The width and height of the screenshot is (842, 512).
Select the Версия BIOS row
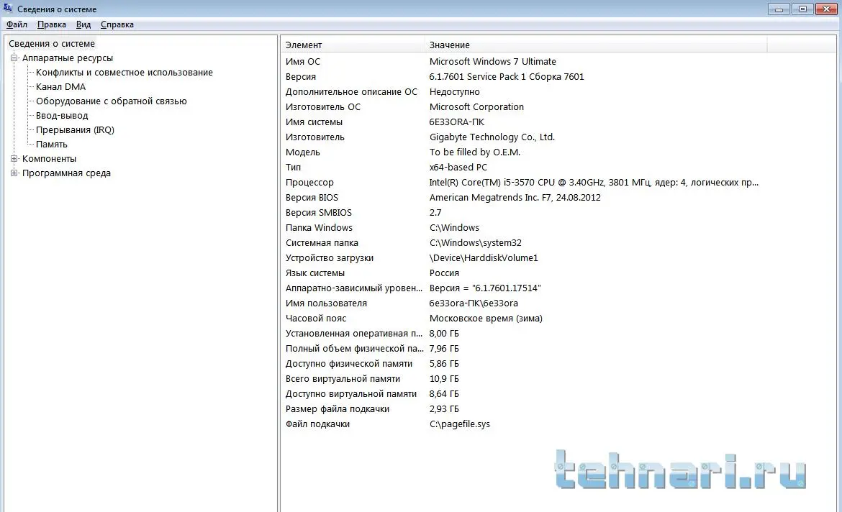[312, 198]
